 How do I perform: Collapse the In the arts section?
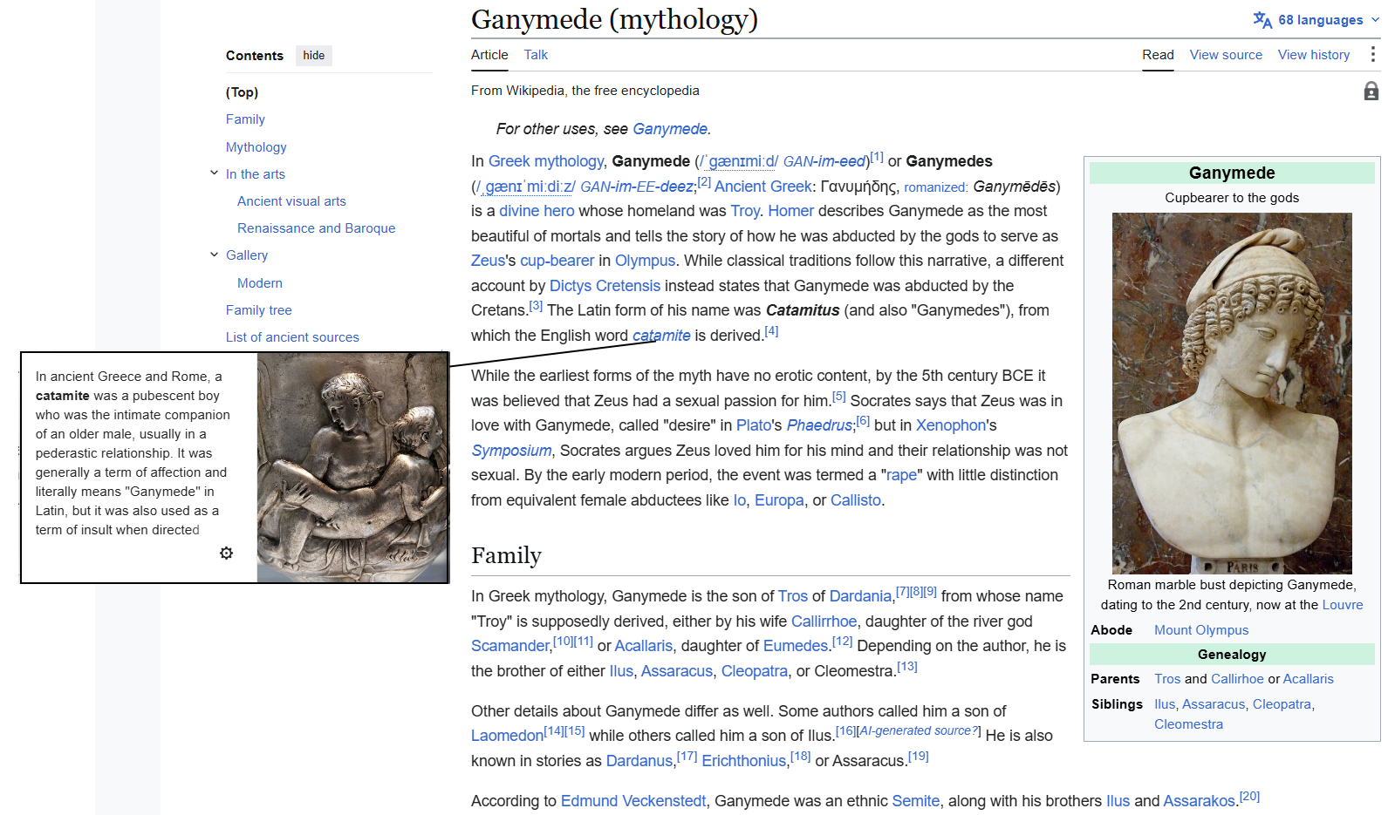pyautogui.click(x=214, y=173)
